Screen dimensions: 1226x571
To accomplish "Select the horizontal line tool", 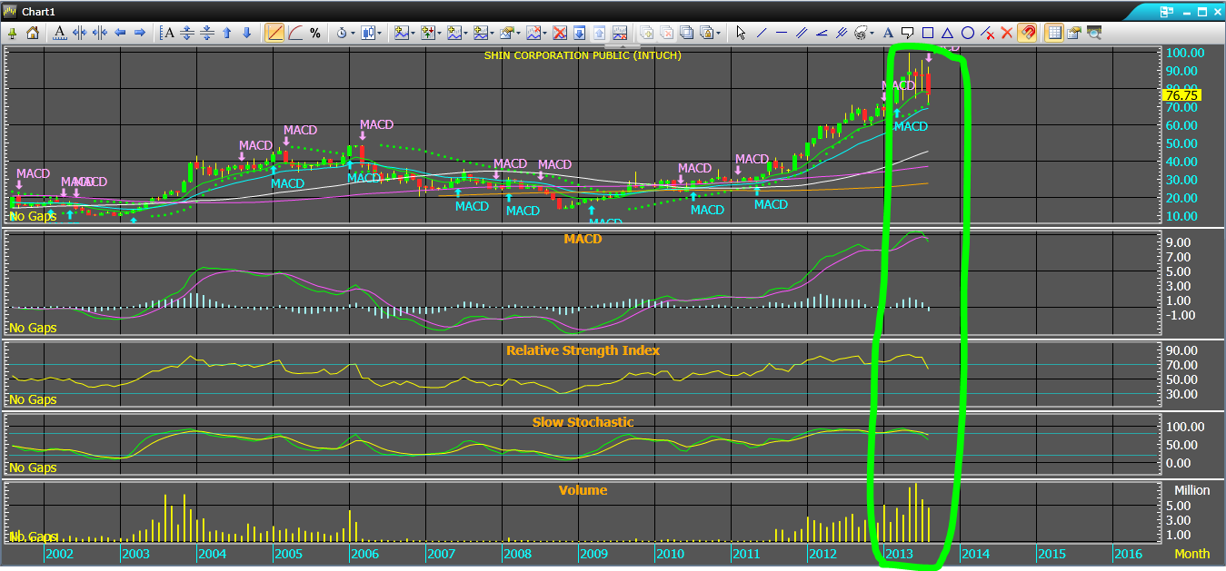I will pos(782,33).
